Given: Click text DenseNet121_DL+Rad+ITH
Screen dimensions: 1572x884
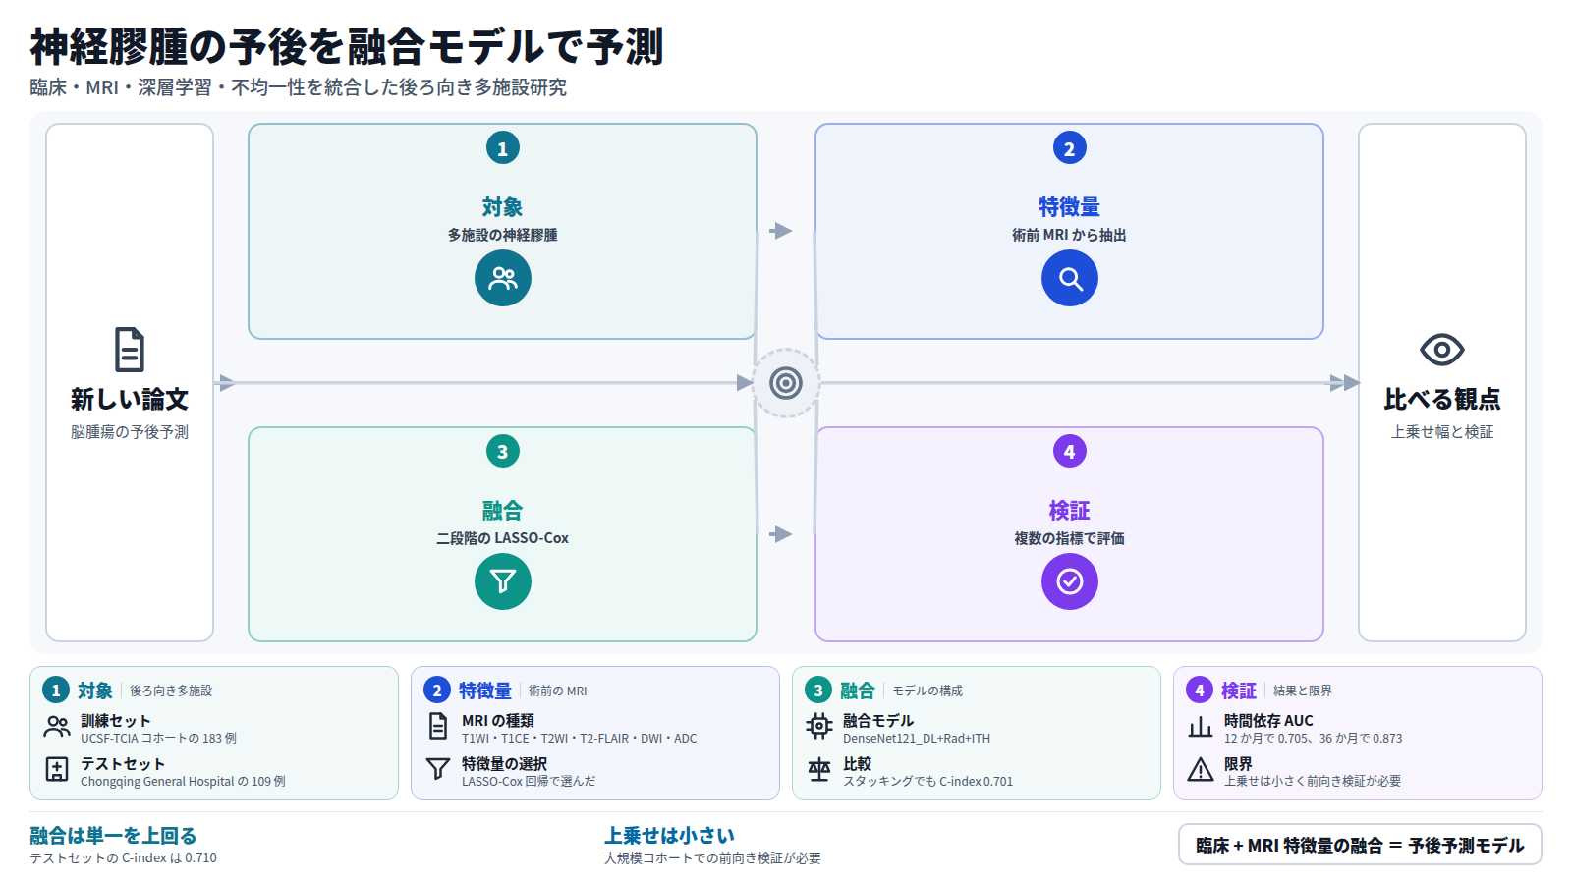Looking at the screenshot, I should 917,738.
